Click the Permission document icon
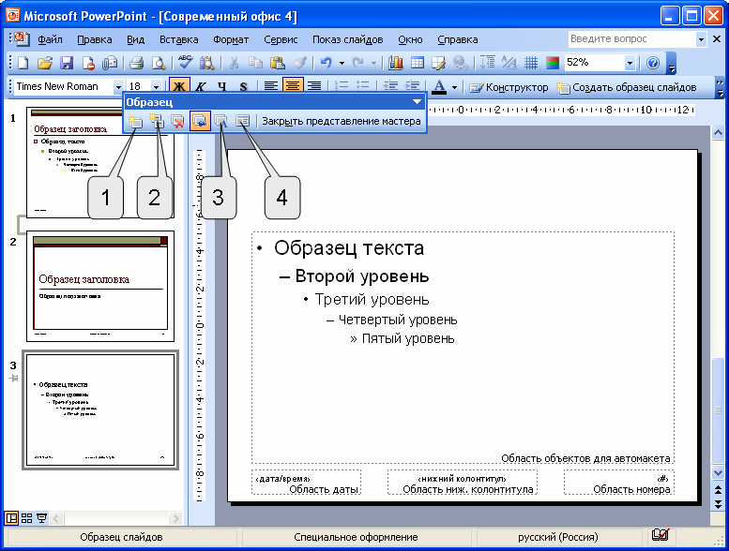 [88, 63]
